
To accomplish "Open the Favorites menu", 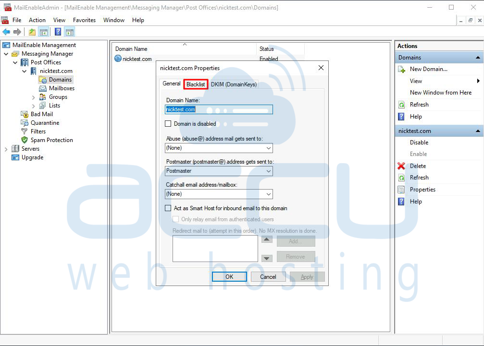I will tap(84, 20).
